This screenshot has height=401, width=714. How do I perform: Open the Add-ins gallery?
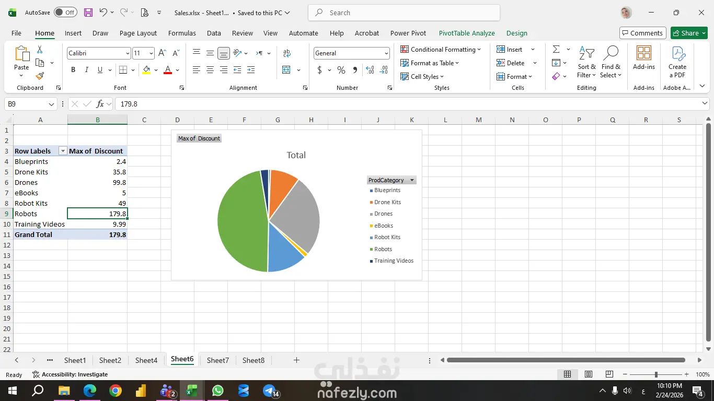coord(644,57)
